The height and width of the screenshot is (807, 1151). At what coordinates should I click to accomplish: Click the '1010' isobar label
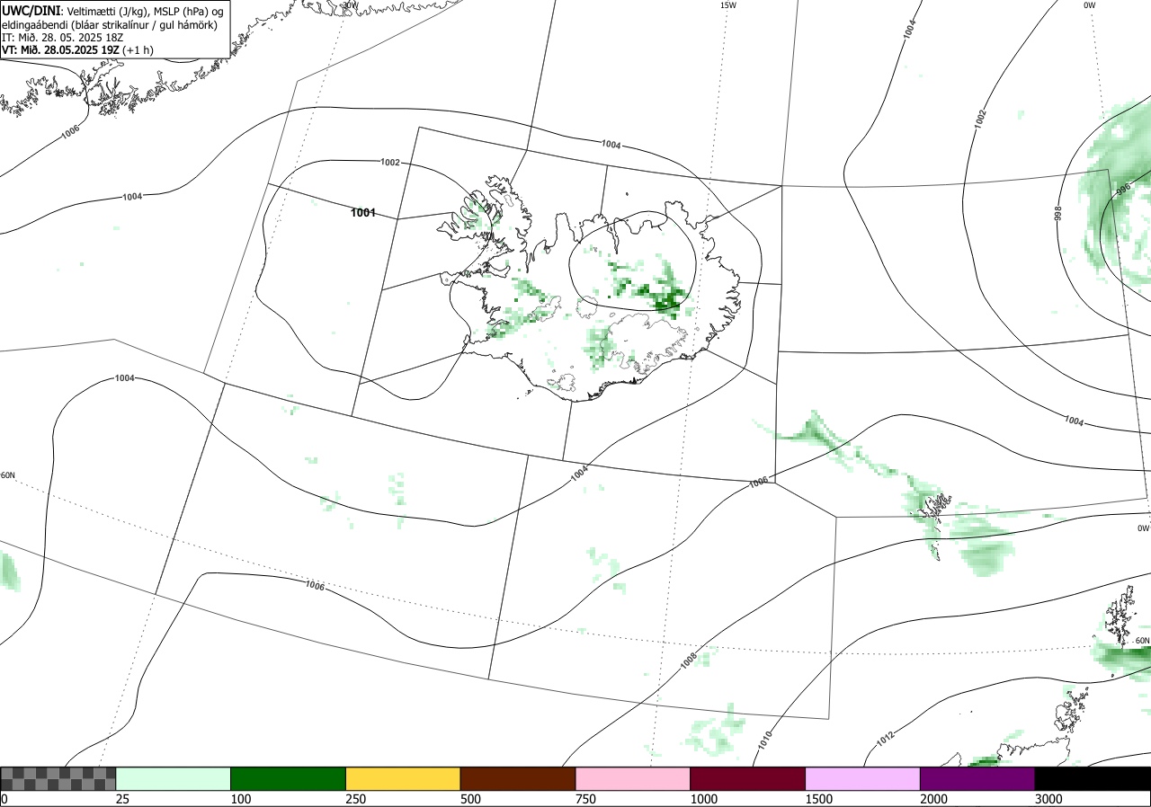pyautogui.click(x=764, y=740)
